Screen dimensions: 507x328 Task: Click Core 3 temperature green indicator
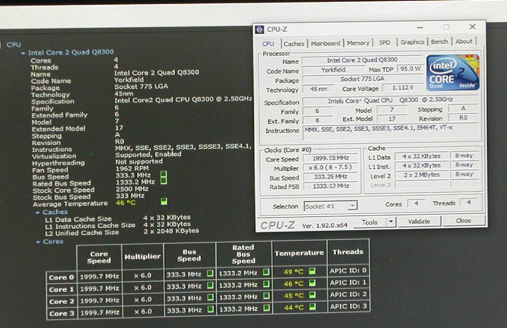312,306
